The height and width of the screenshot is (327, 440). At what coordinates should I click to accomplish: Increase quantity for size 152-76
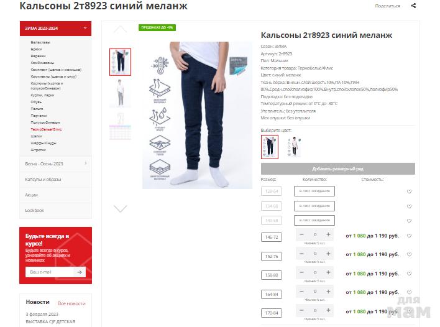328,254
